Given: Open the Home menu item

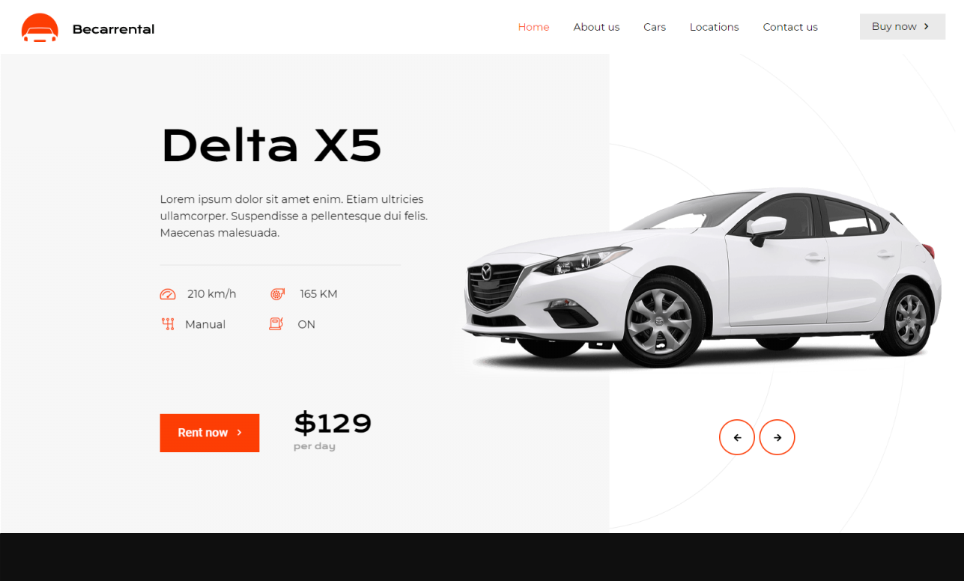Looking at the screenshot, I should (x=533, y=27).
